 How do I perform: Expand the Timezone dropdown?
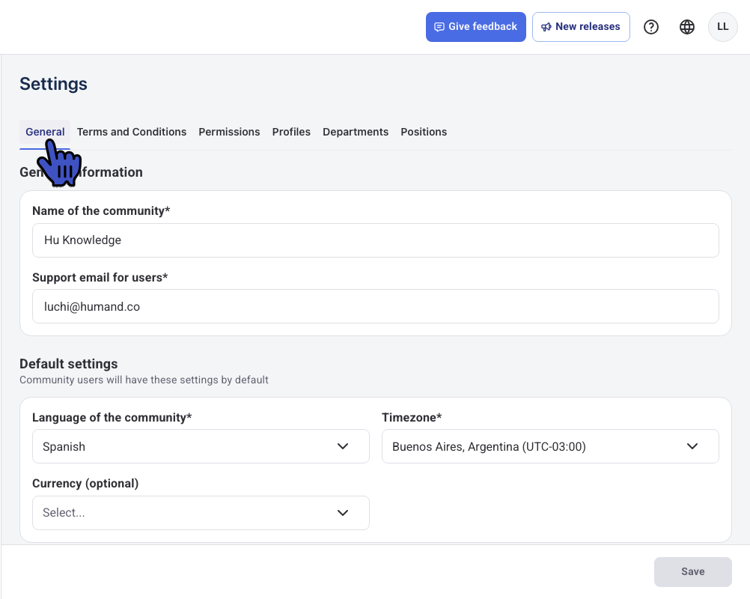pos(550,446)
